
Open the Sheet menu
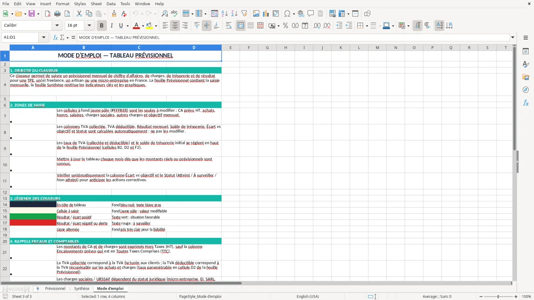(x=96, y=4)
